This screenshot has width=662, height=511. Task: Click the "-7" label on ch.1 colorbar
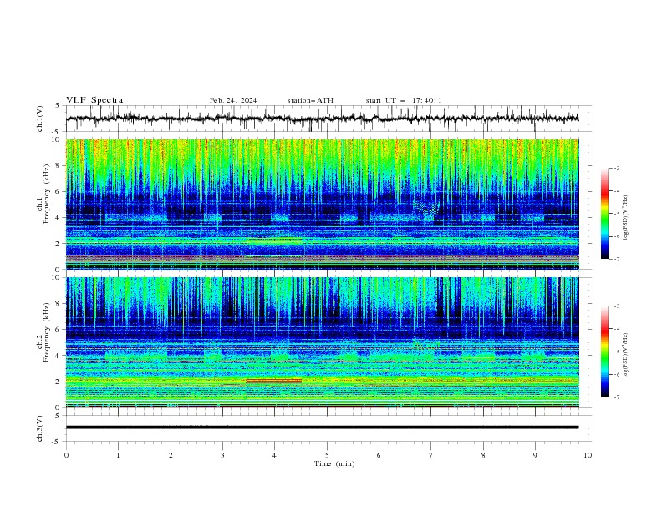[617, 259]
